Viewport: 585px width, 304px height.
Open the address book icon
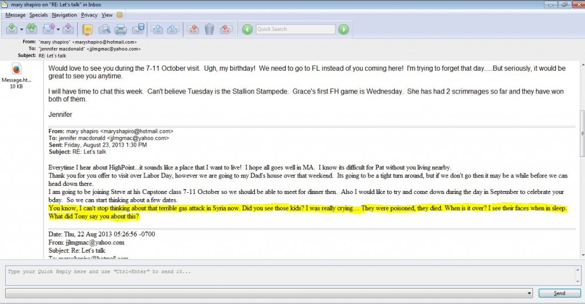[x=87, y=29]
